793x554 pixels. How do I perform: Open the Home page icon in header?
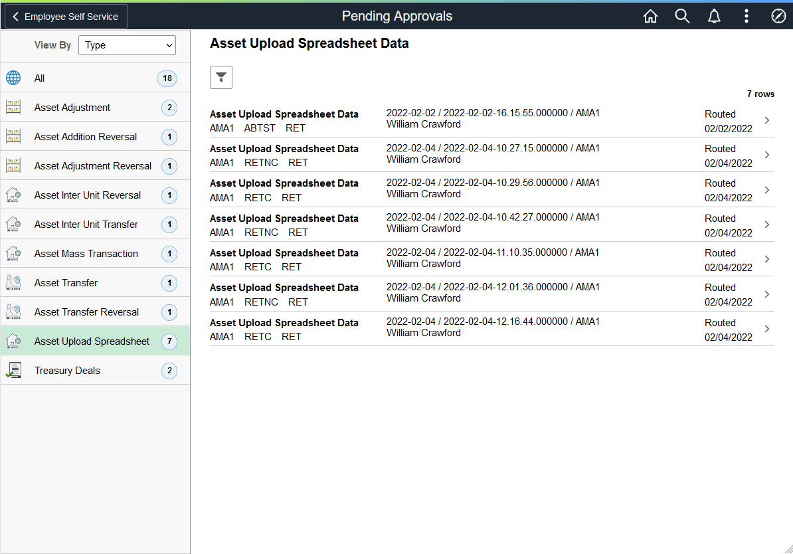tap(650, 16)
